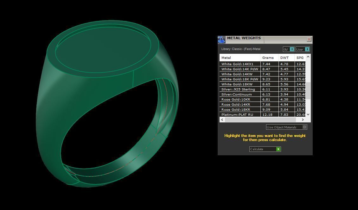Click the Library: Classic - (Fast)-Metal label
358x210 pixels.
[x=241, y=49]
